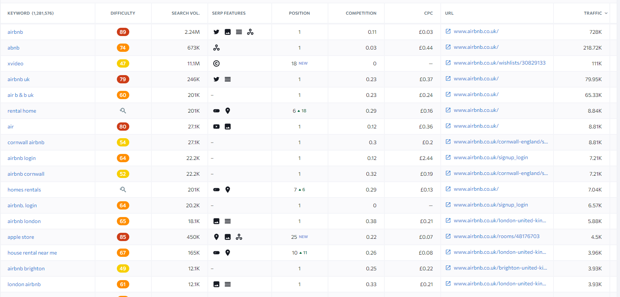Click the external link icon in the airbnb brighton row
Image resolution: width=620 pixels, height=297 pixels.
(448, 268)
